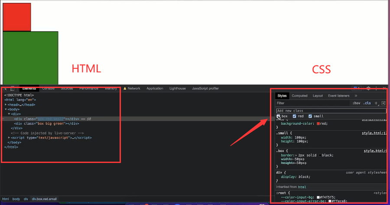Show more Styles pane tabs via chevrons
390x205 pixels.
click(x=356, y=96)
